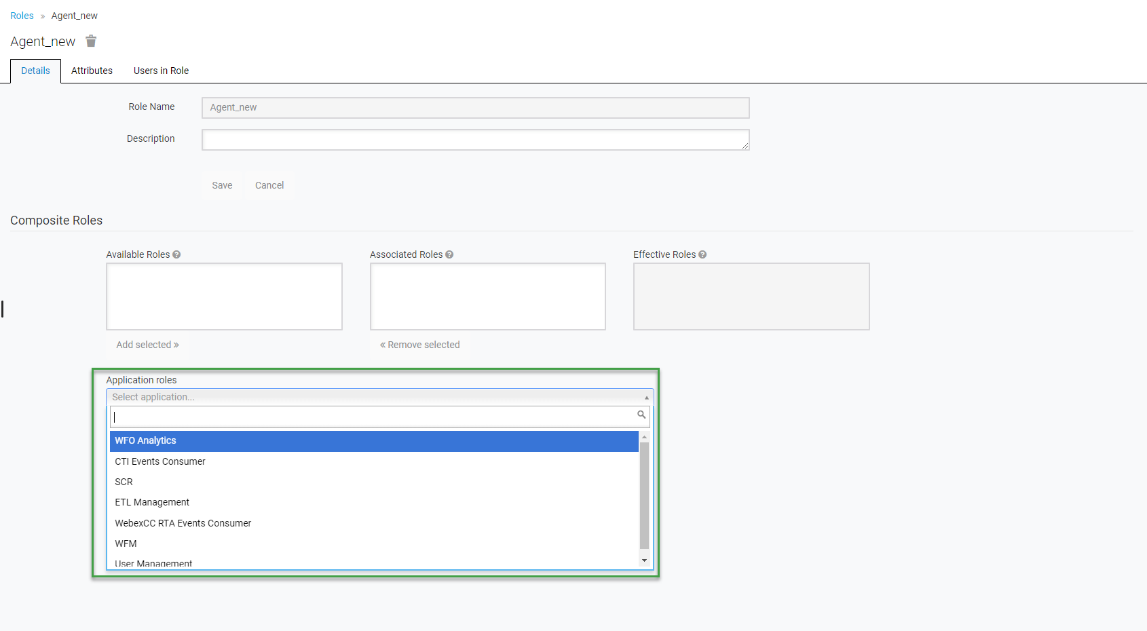
Task: Click Cancel to discard changes
Action: pyautogui.click(x=269, y=185)
